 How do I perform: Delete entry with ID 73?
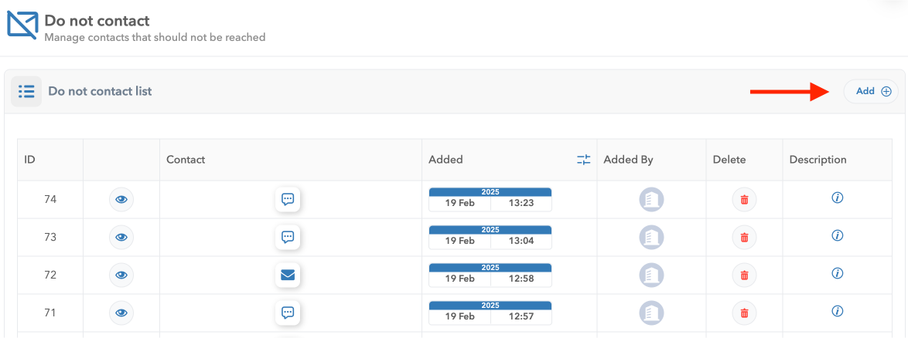pos(744,238)
